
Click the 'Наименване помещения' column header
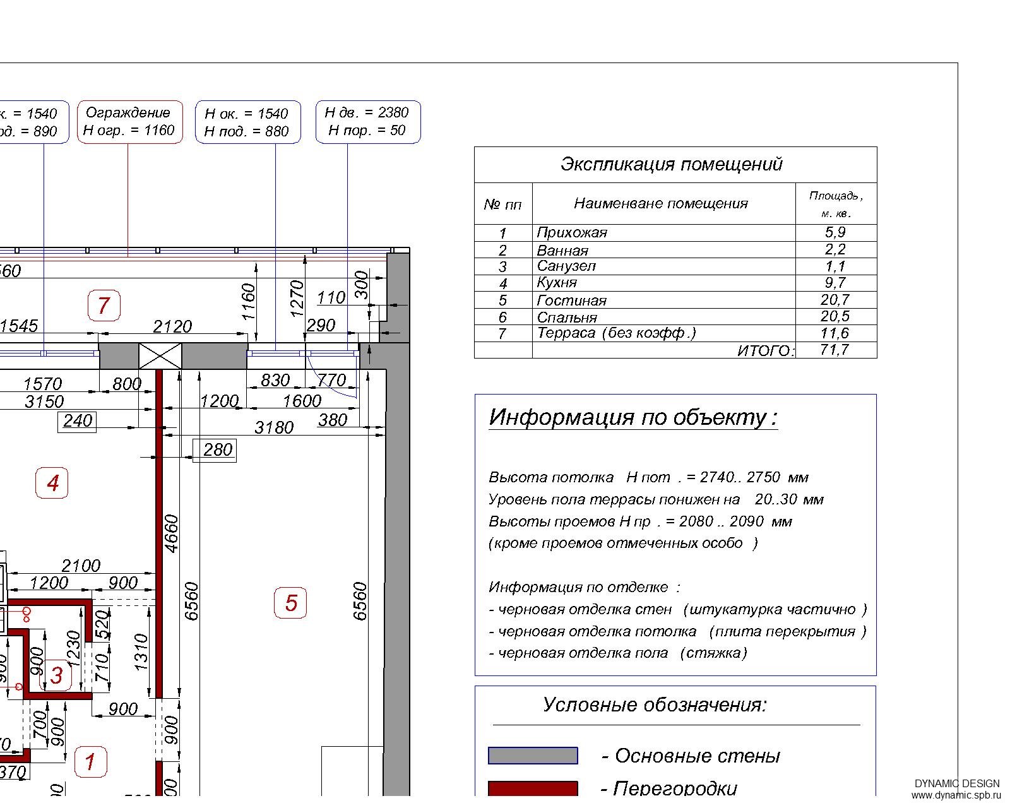coord(661,204)
